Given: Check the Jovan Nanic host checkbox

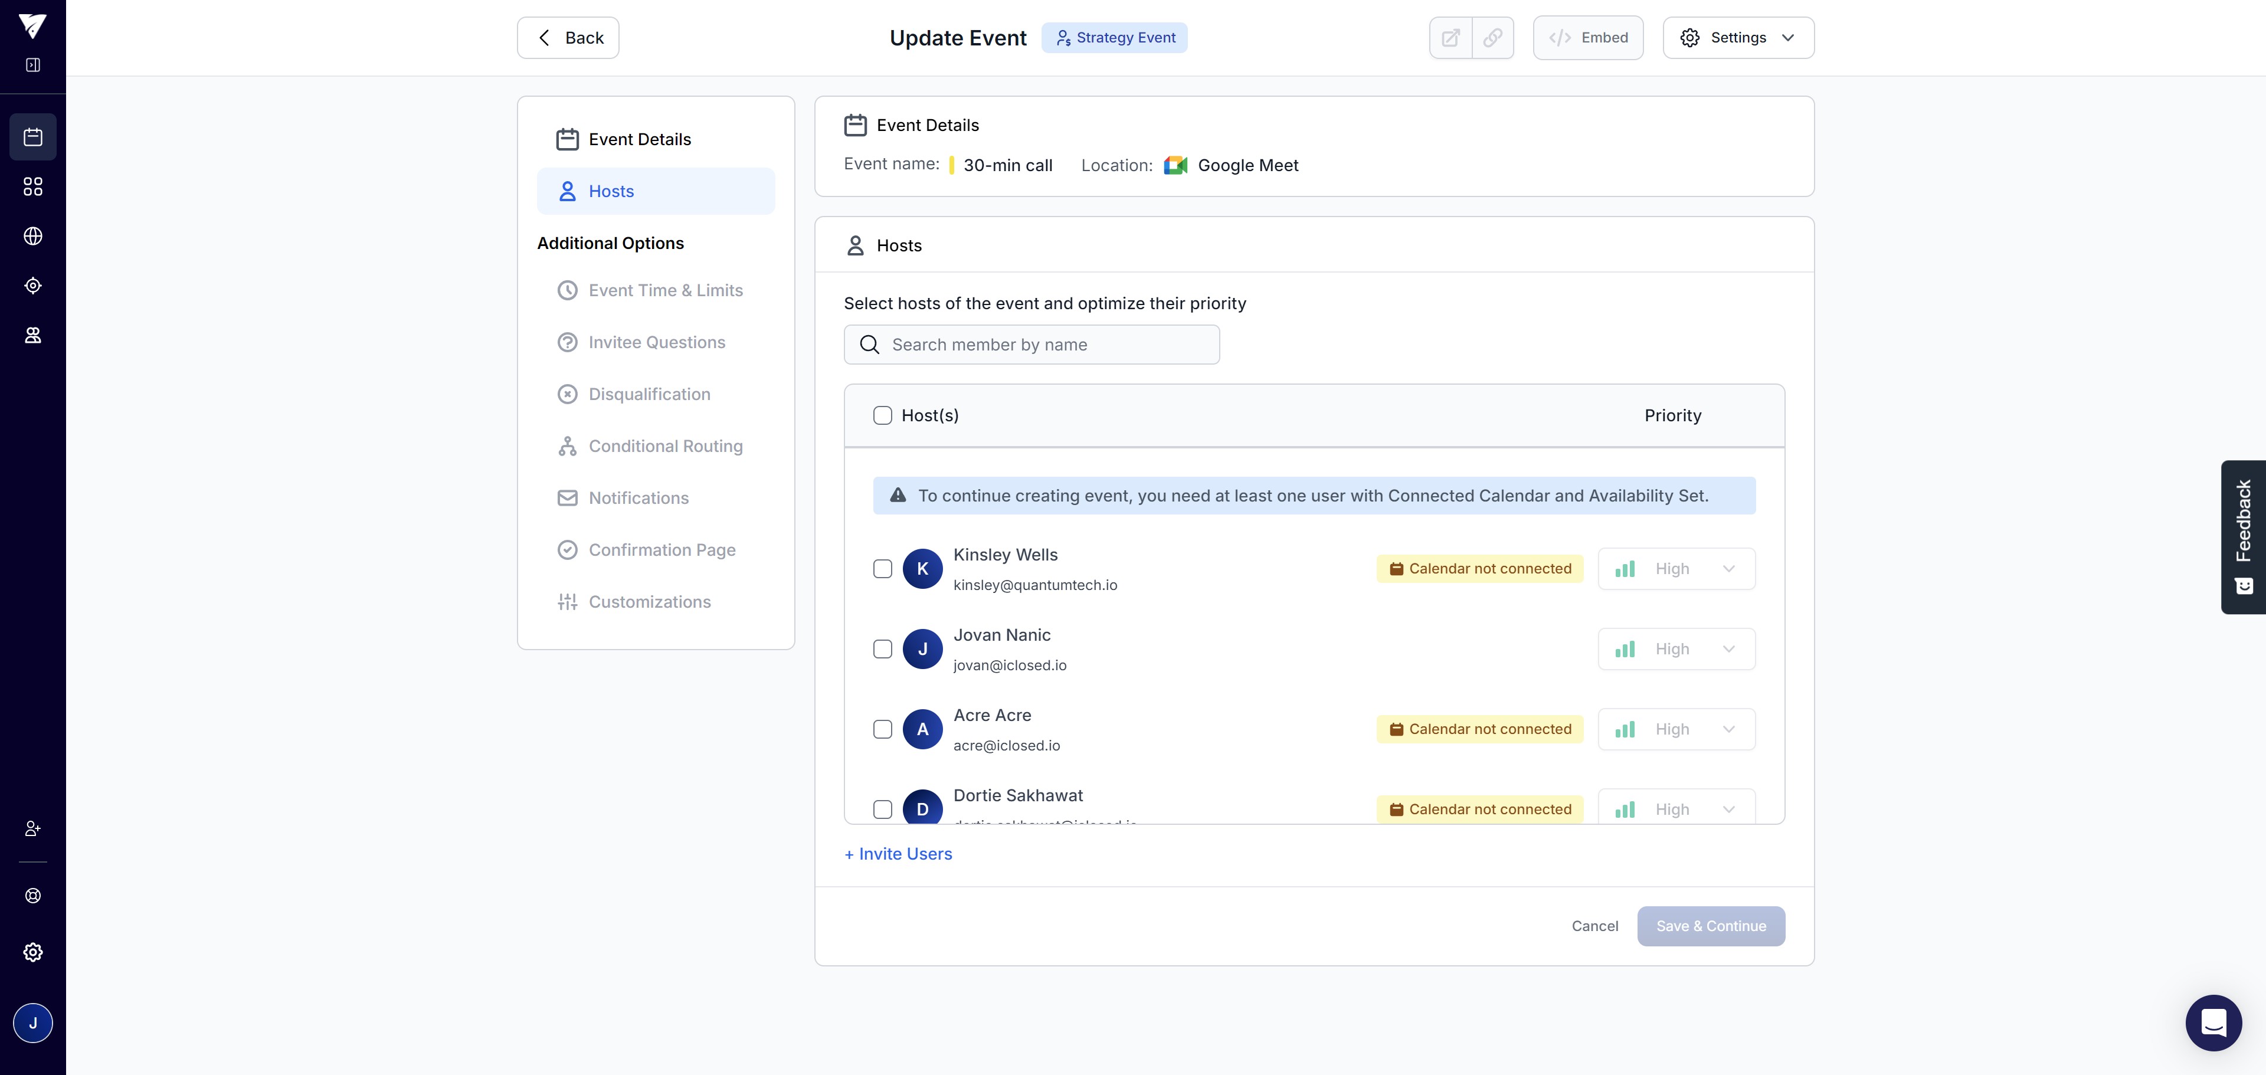Looking at the screenshot, I should (x=882, y=649).
